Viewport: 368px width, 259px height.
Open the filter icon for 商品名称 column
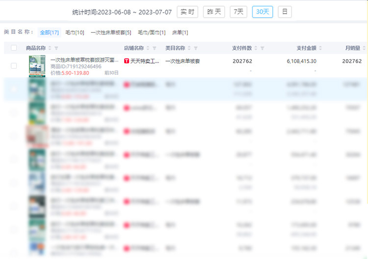pyautogui.click(x=56, y=48)
